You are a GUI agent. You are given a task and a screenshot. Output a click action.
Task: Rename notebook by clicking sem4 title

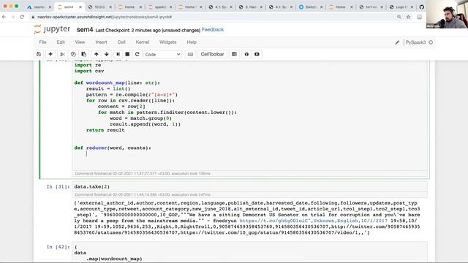pos(85,30)
